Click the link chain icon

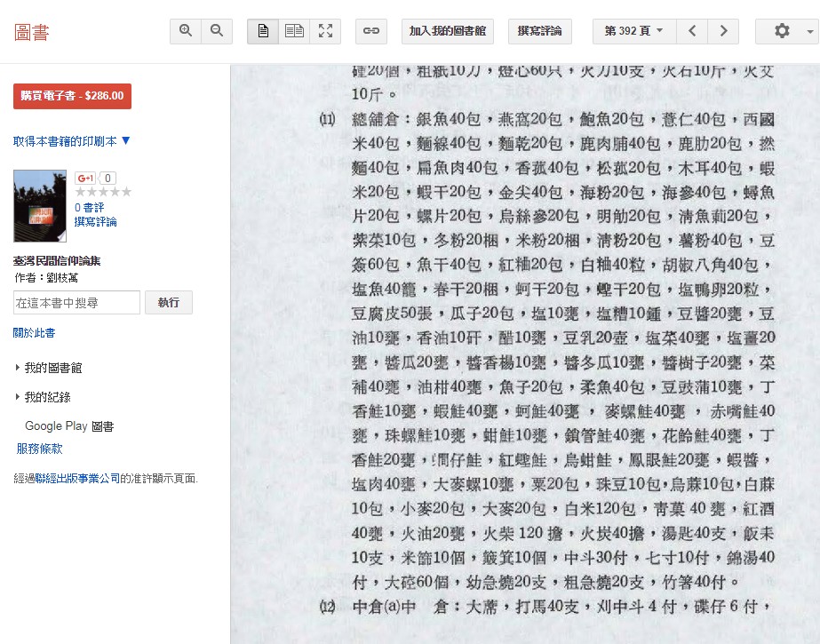click(x=371, y=31)
